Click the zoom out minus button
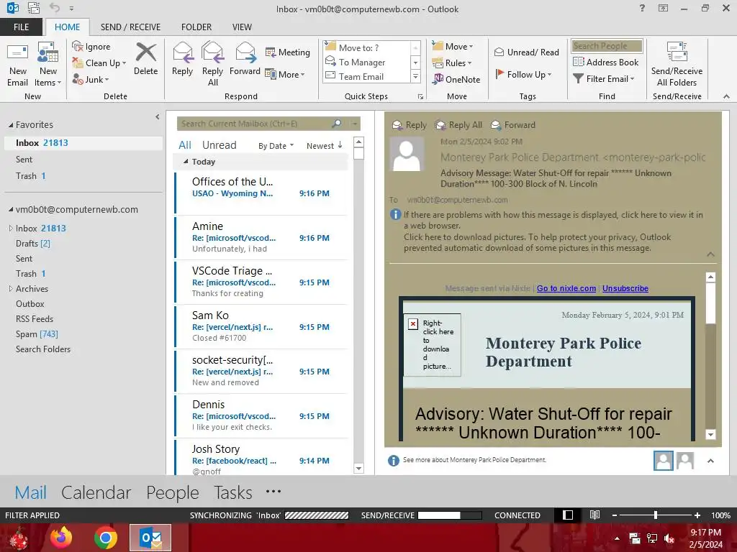This screenshot has width=737, height=552. 615,515
